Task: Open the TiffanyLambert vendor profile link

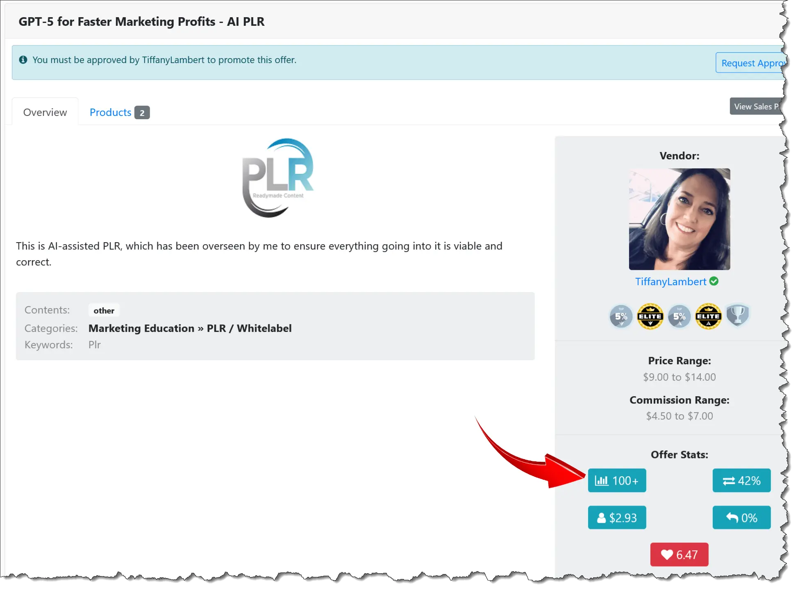Action: [671, 282]
